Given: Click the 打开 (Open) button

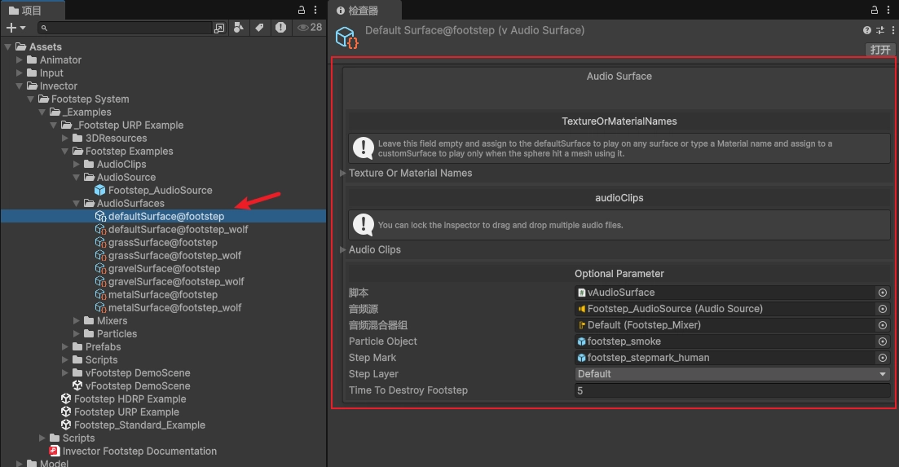Looking at the screenshot, I should (880, 49).
